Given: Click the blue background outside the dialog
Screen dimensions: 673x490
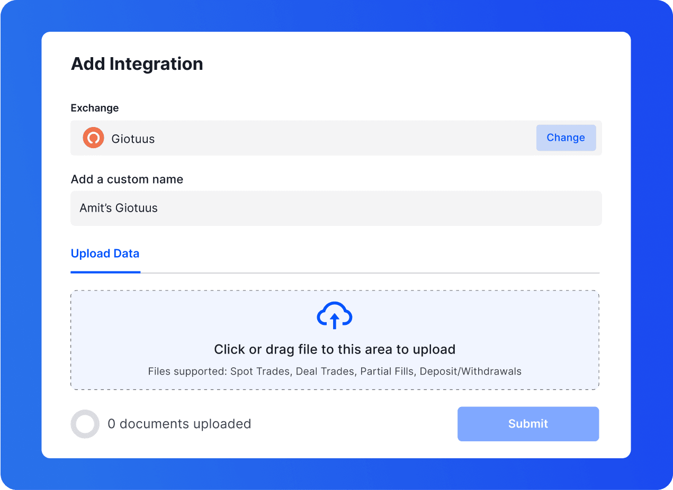Looking at the screenshot, I should pyautogui.click(x=20, y=243).
